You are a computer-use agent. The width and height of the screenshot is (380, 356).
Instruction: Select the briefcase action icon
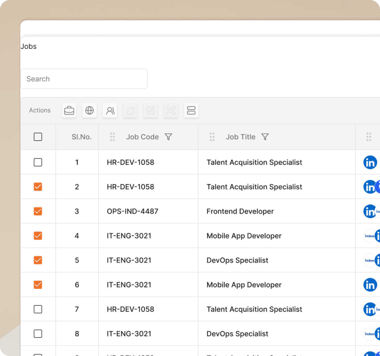69,110
